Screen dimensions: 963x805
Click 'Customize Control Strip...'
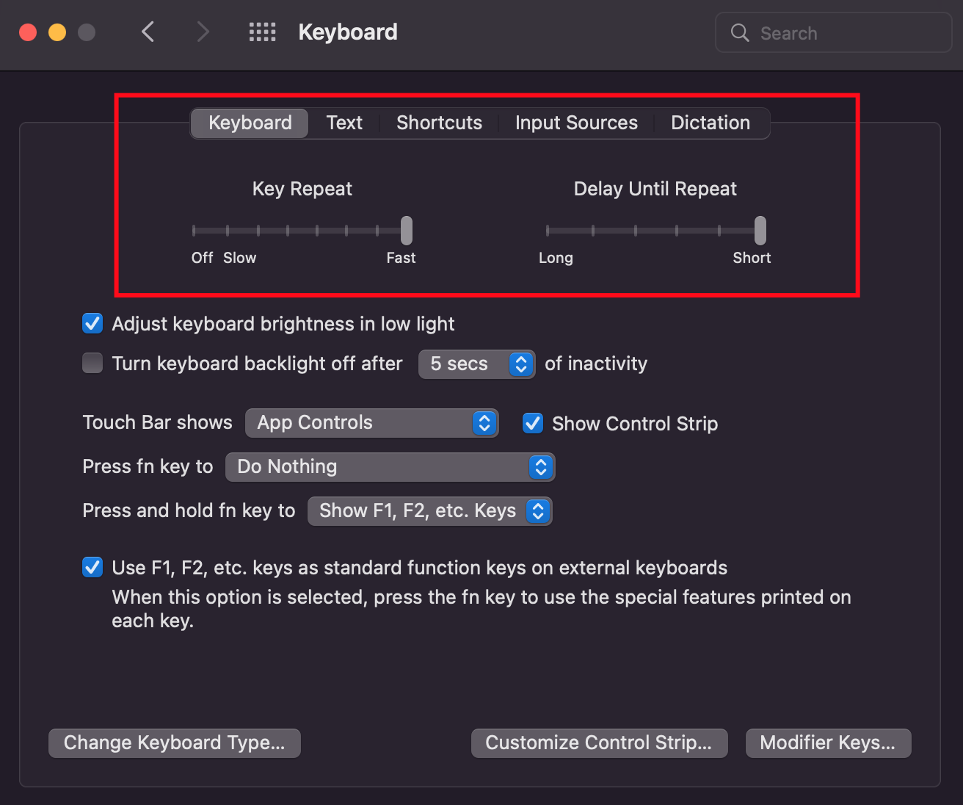[x=599, y=743]
